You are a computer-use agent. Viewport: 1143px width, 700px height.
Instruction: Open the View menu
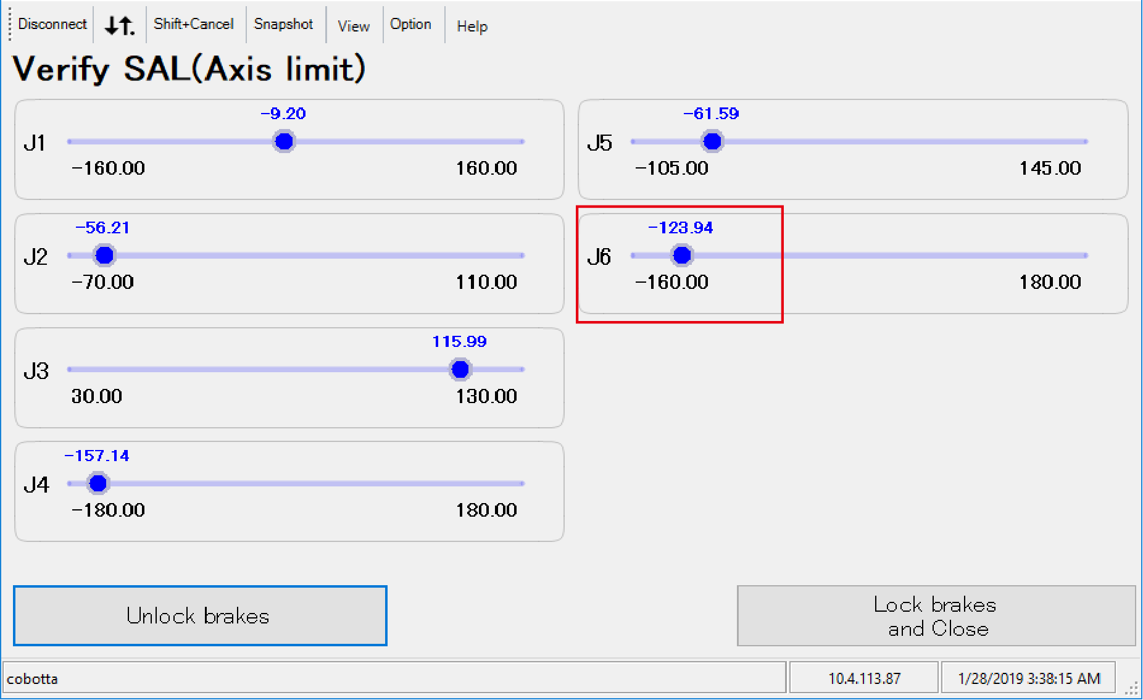[x=354, y=26]
